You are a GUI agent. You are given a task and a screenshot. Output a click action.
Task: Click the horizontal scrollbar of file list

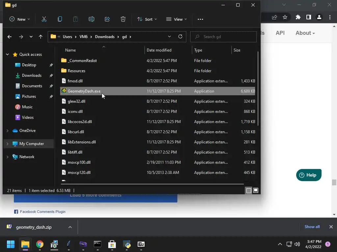pyautogui.click(x=152, y=184)
